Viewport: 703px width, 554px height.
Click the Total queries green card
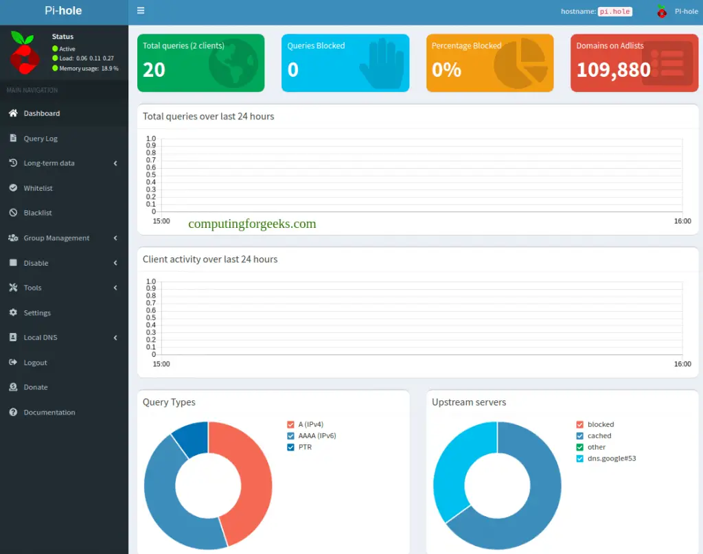point(201,63)
